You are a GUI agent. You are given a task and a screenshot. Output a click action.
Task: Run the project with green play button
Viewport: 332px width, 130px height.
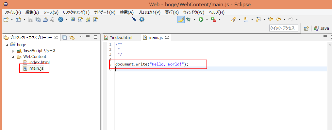(201, 20)
